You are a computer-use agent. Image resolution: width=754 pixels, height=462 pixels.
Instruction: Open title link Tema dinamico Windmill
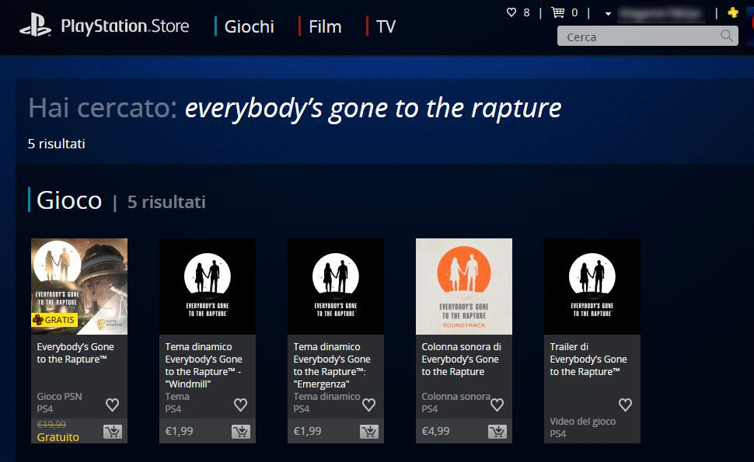(x=204, y=366)
